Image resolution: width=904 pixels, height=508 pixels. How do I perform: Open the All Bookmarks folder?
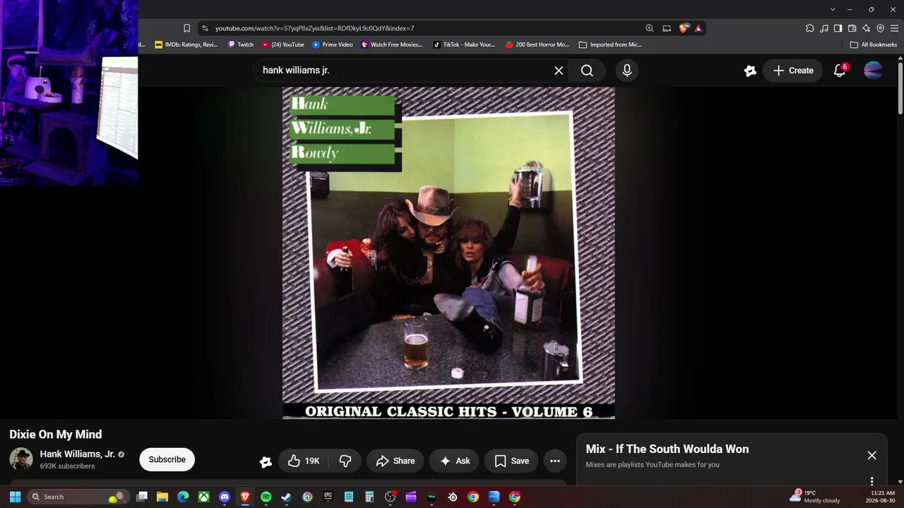coord(874,44)
